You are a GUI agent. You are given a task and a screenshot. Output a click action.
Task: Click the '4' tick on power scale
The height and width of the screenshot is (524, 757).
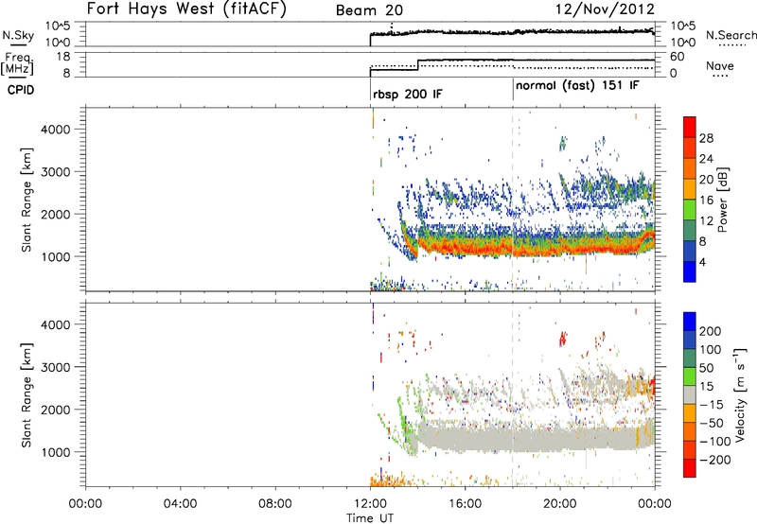pos(702,262)
